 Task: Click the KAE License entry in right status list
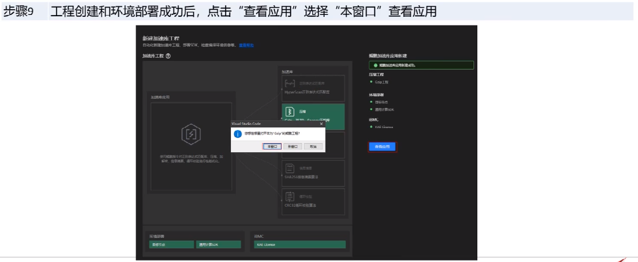[x=384, y=127]
